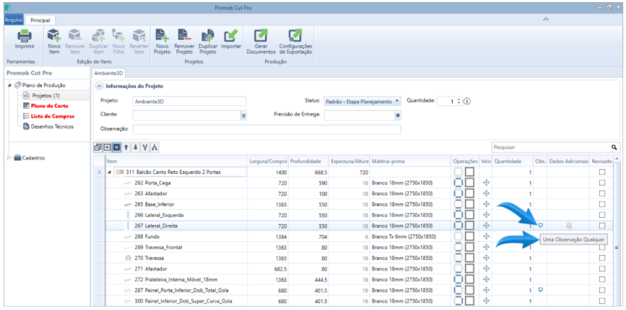626x310 pixels.
Task: Click the collapse all icon above the table
Action: pyautogui.click(x=98, y=147)
